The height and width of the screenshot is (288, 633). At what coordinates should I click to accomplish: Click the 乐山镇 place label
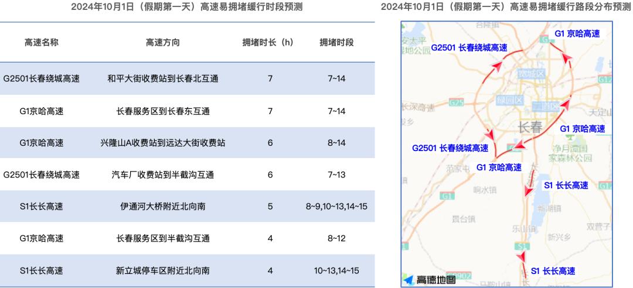coord(523,229)
